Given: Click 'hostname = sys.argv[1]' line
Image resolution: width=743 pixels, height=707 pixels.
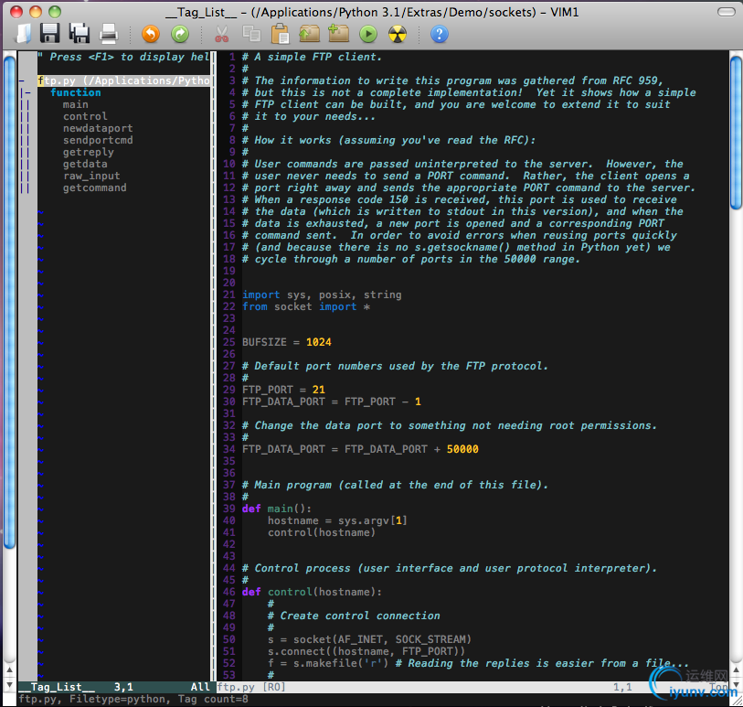Looking at the screenshot, I should [337, 520].
